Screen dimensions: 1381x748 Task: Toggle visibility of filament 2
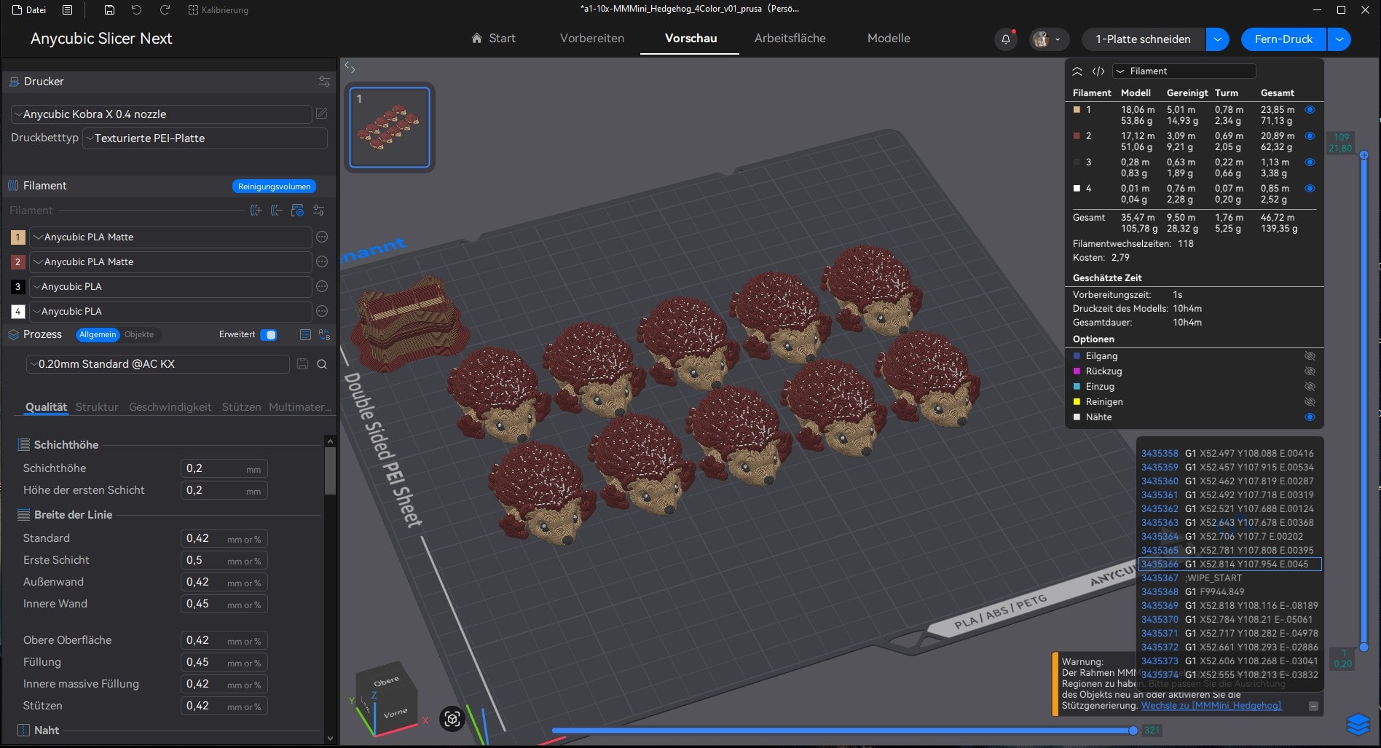[x=1310, y=136]
